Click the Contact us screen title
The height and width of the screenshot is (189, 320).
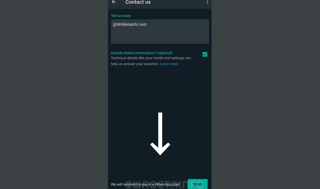pos(138,2)
